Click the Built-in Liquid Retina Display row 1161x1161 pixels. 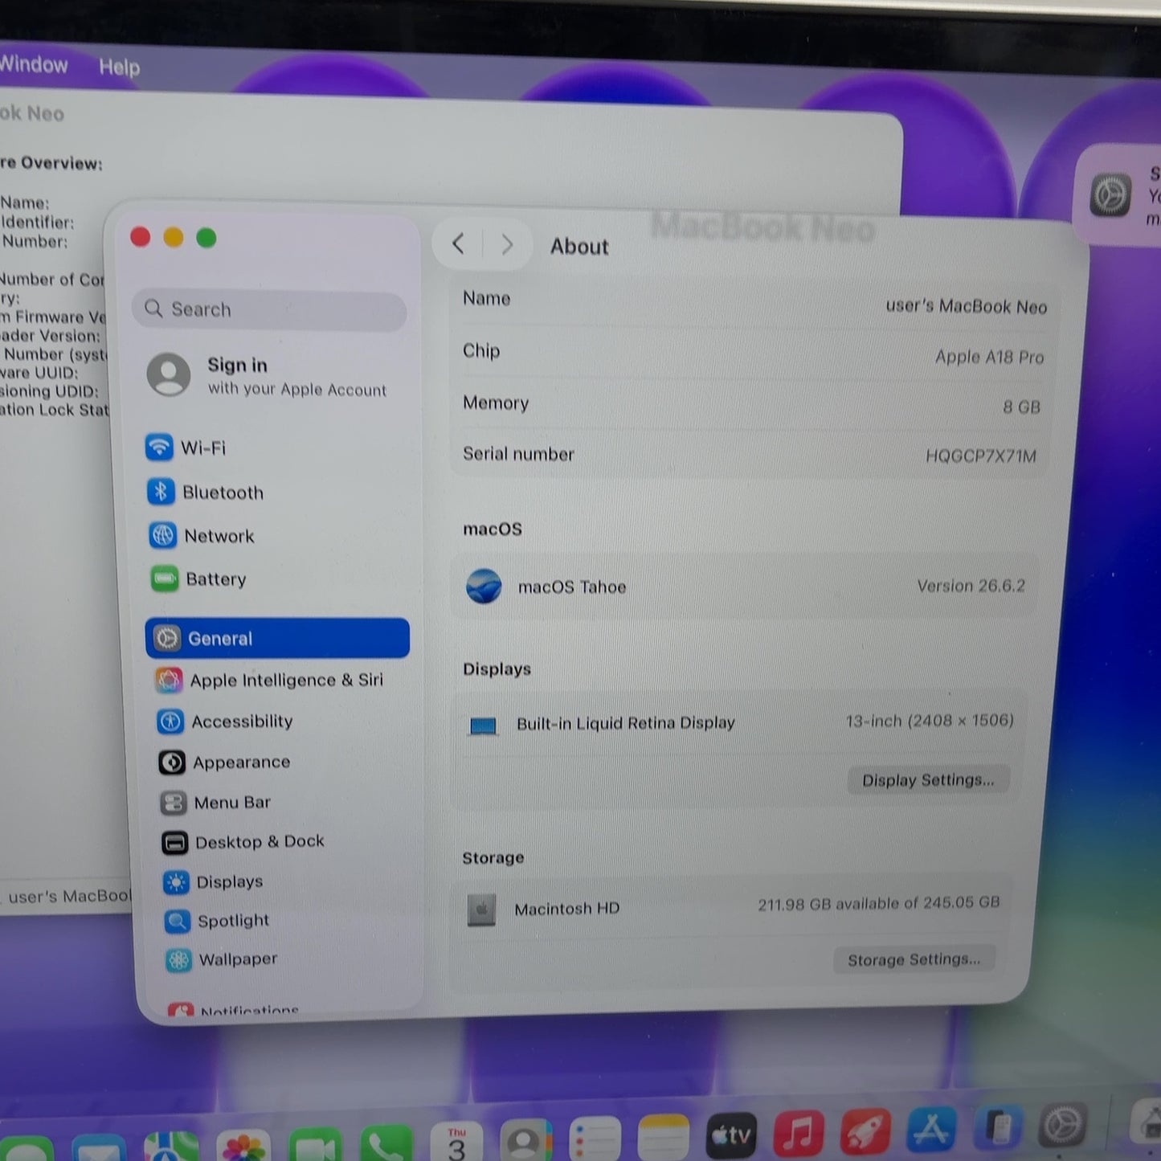pos(740,722)
